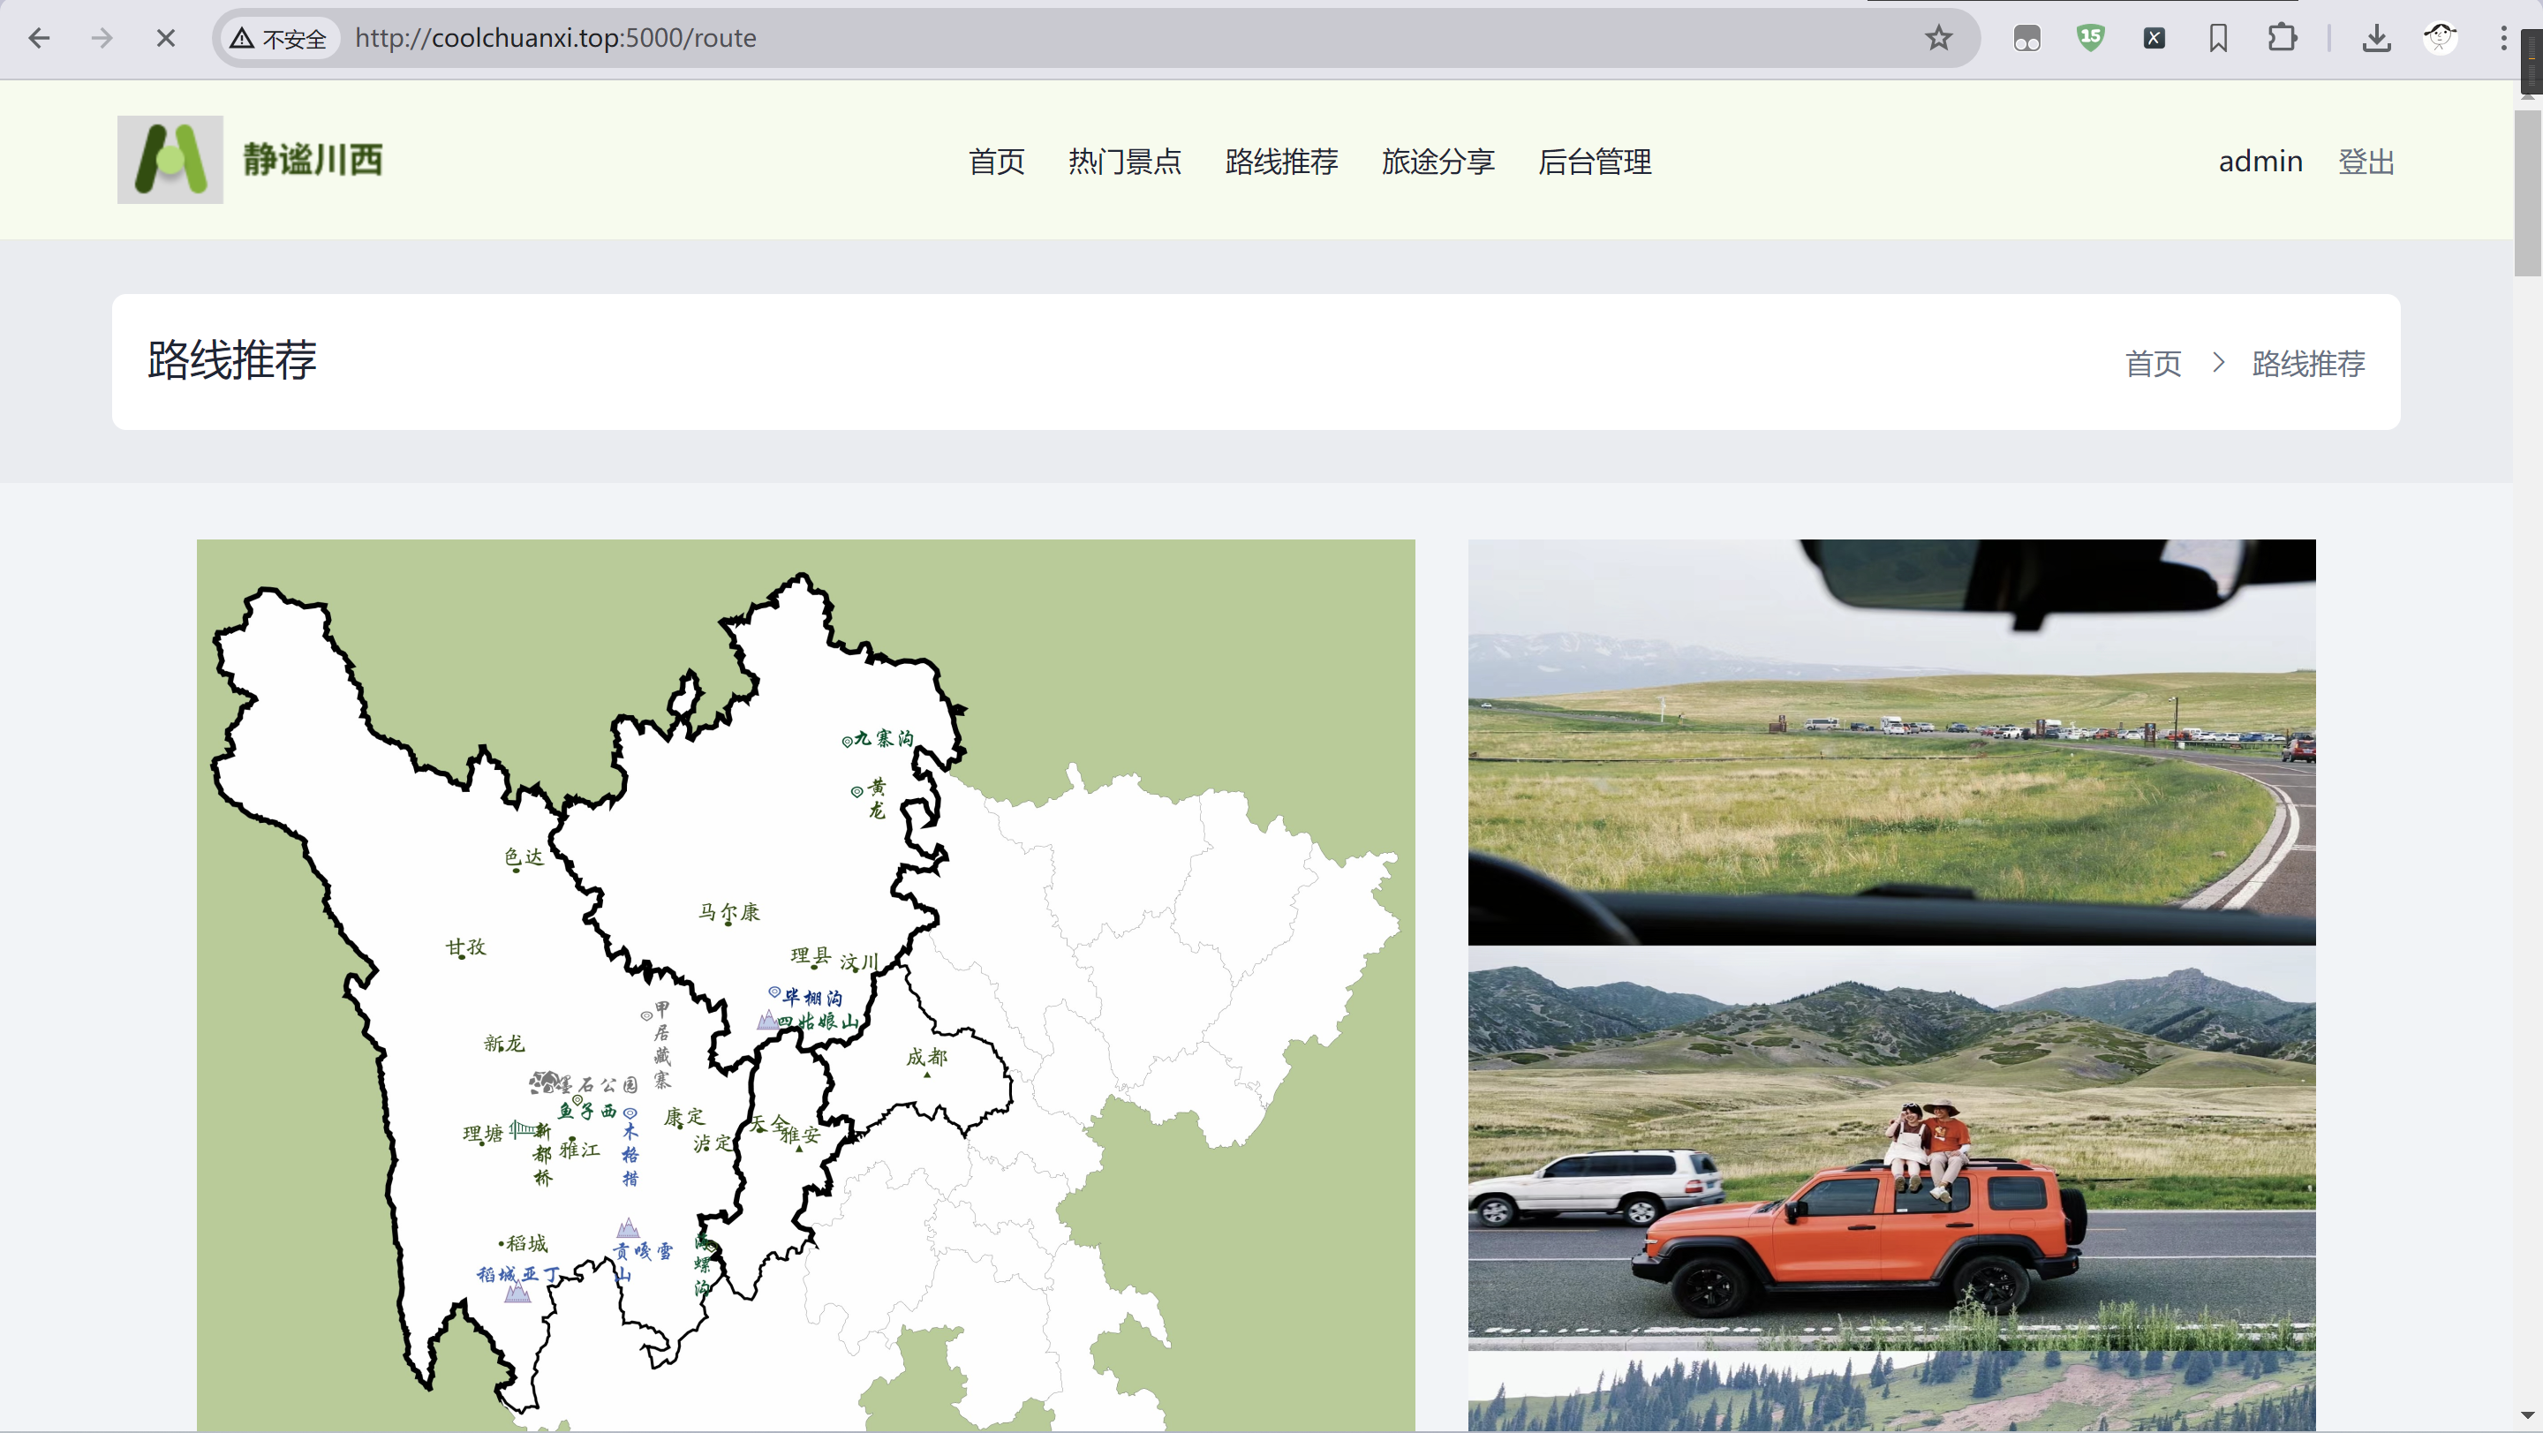Screen dimensions: 2543x1433
Task: Click the 不安全 security warning badge
Action: [x=279, y=39]
